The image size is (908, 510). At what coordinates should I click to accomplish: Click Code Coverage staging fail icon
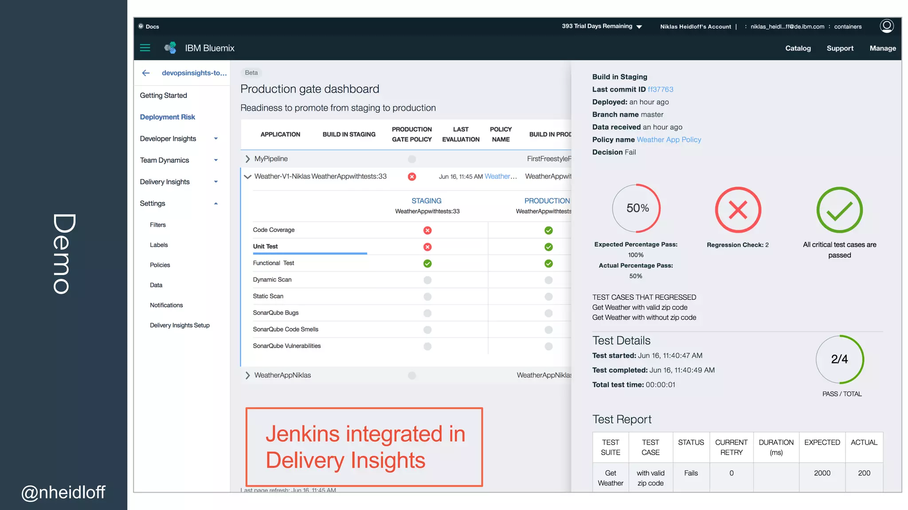[x=427, y=230]
